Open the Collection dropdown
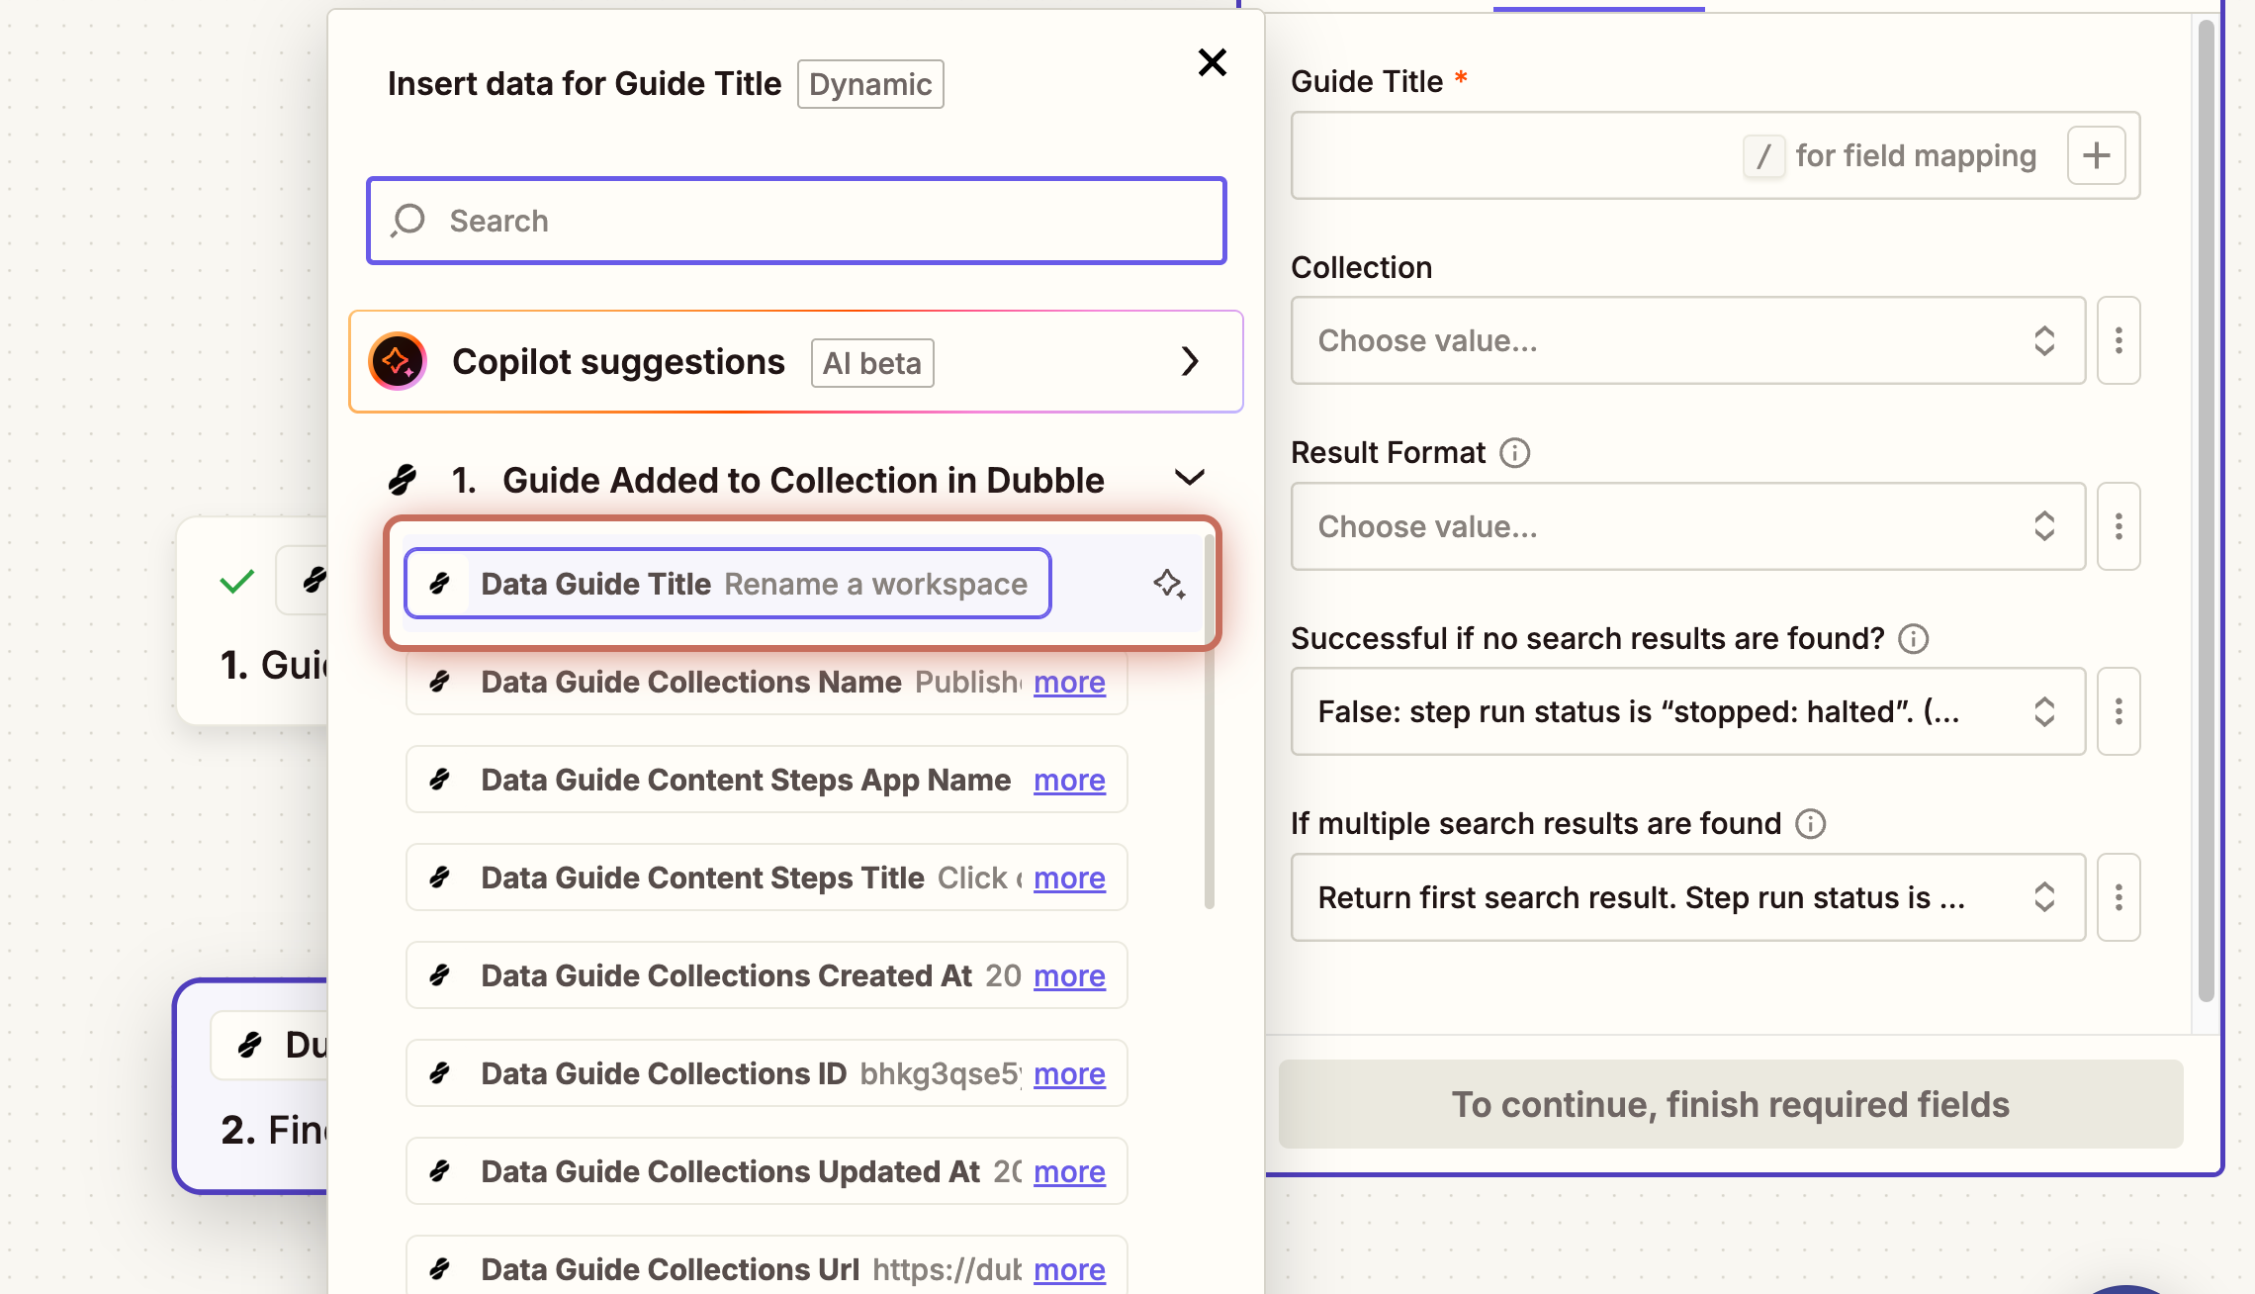Viewport: 2255px width, 1294px height. pos(1687,340)
